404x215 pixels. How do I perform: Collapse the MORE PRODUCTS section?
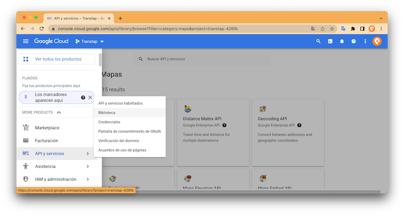59,113
